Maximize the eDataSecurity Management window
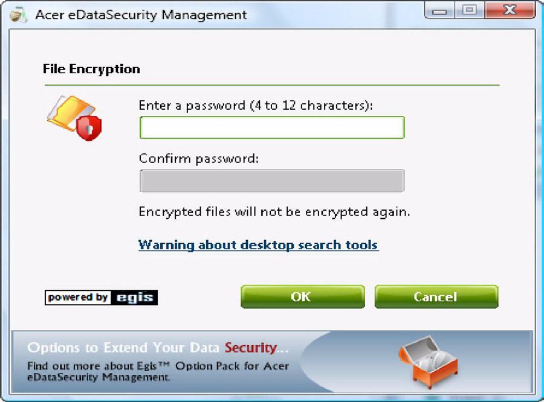 coord(469,10)
